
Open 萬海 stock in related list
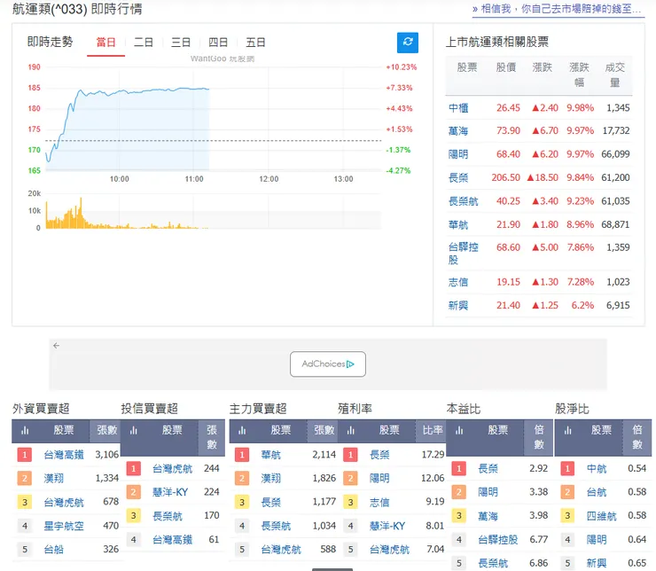pyautogui.click(x=458, y=131)
